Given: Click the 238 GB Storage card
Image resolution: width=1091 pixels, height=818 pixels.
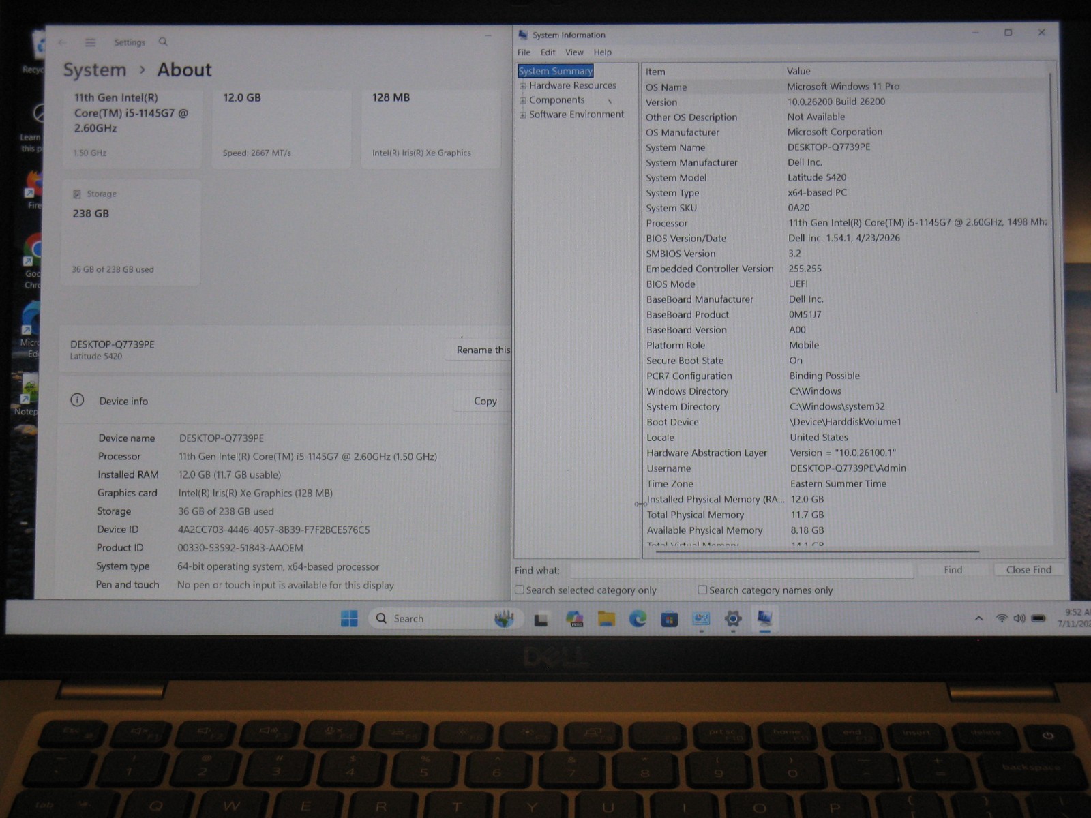Looking at the screenshot, I should pyautogui.click(x=132, y=232).
